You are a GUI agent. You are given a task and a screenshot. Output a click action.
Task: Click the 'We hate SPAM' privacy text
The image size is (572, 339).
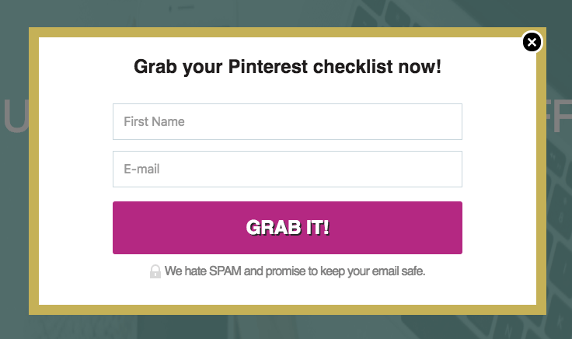[x=295, y=271]
